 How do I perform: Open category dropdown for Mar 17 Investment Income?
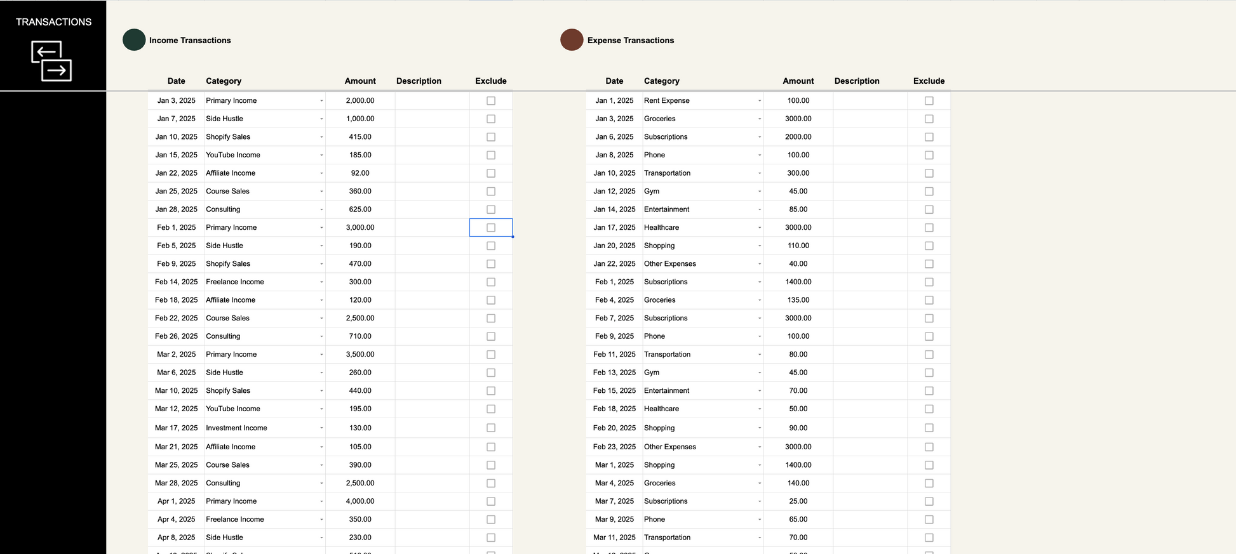321,428
